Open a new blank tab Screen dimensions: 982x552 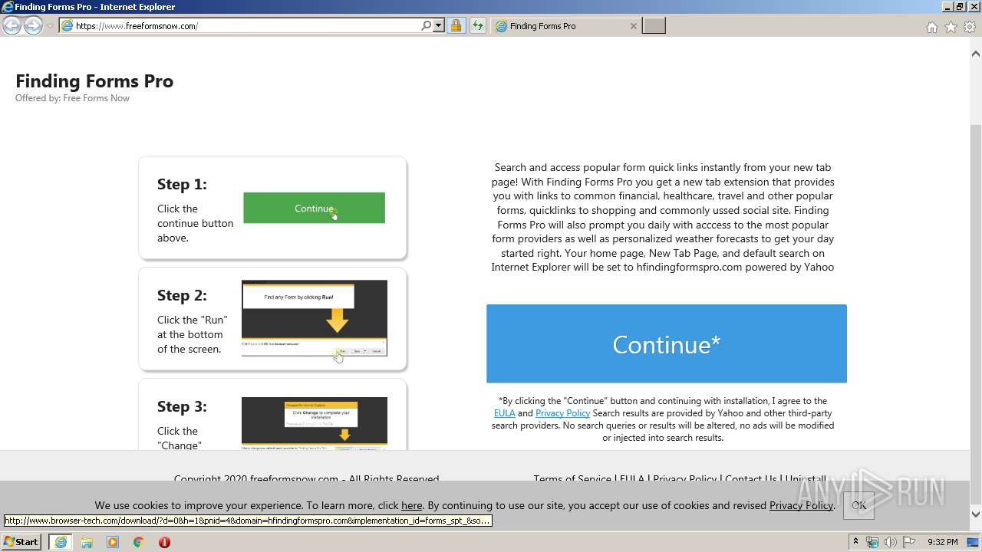point(654,26)
